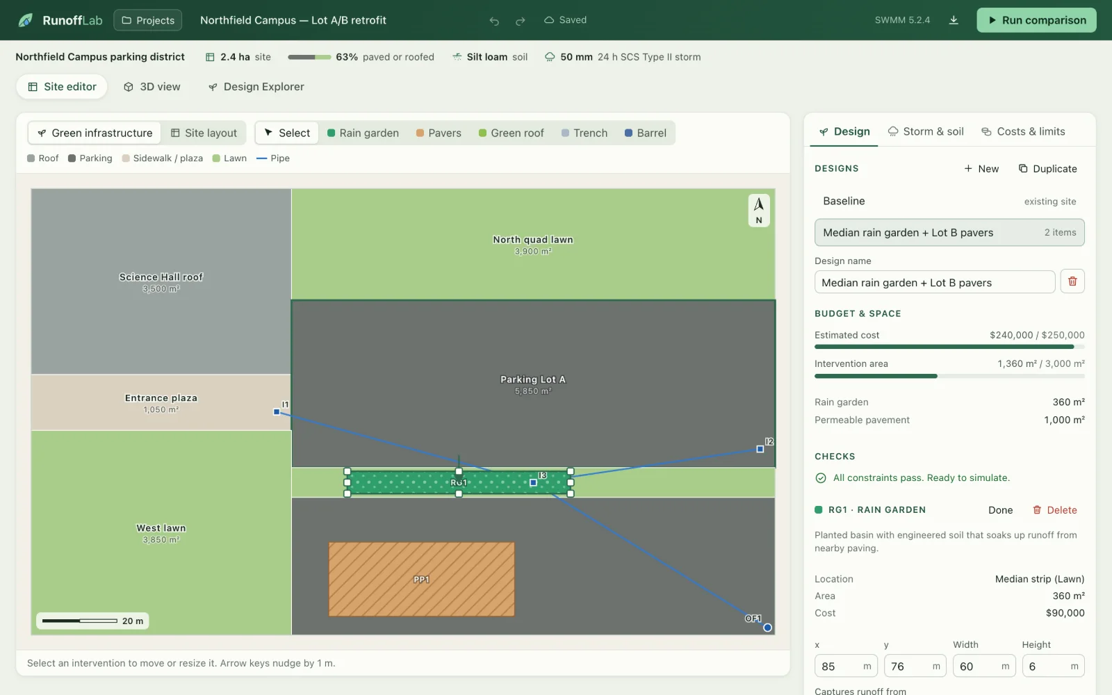Click the Estimated cost progress bar

tap(949, 346)
